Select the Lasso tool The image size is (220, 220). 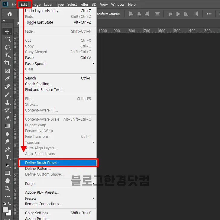[7, 47]
